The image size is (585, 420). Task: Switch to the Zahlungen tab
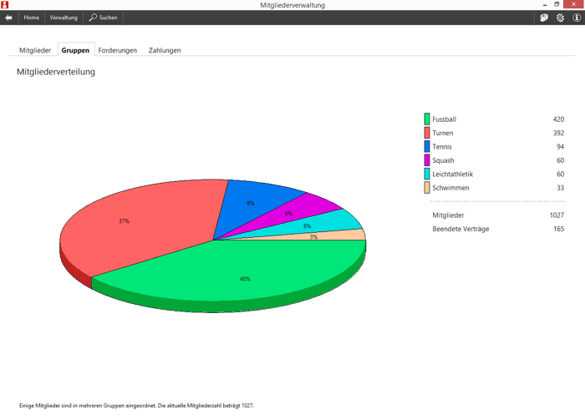[x=165, y=50]
